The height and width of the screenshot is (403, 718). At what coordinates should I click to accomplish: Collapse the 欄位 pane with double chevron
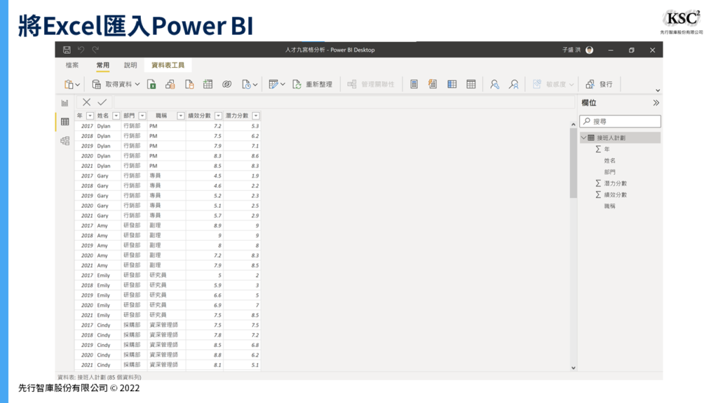(x=656, y=103)
